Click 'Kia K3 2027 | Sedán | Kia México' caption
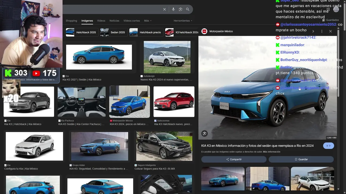 click(82, 79)
